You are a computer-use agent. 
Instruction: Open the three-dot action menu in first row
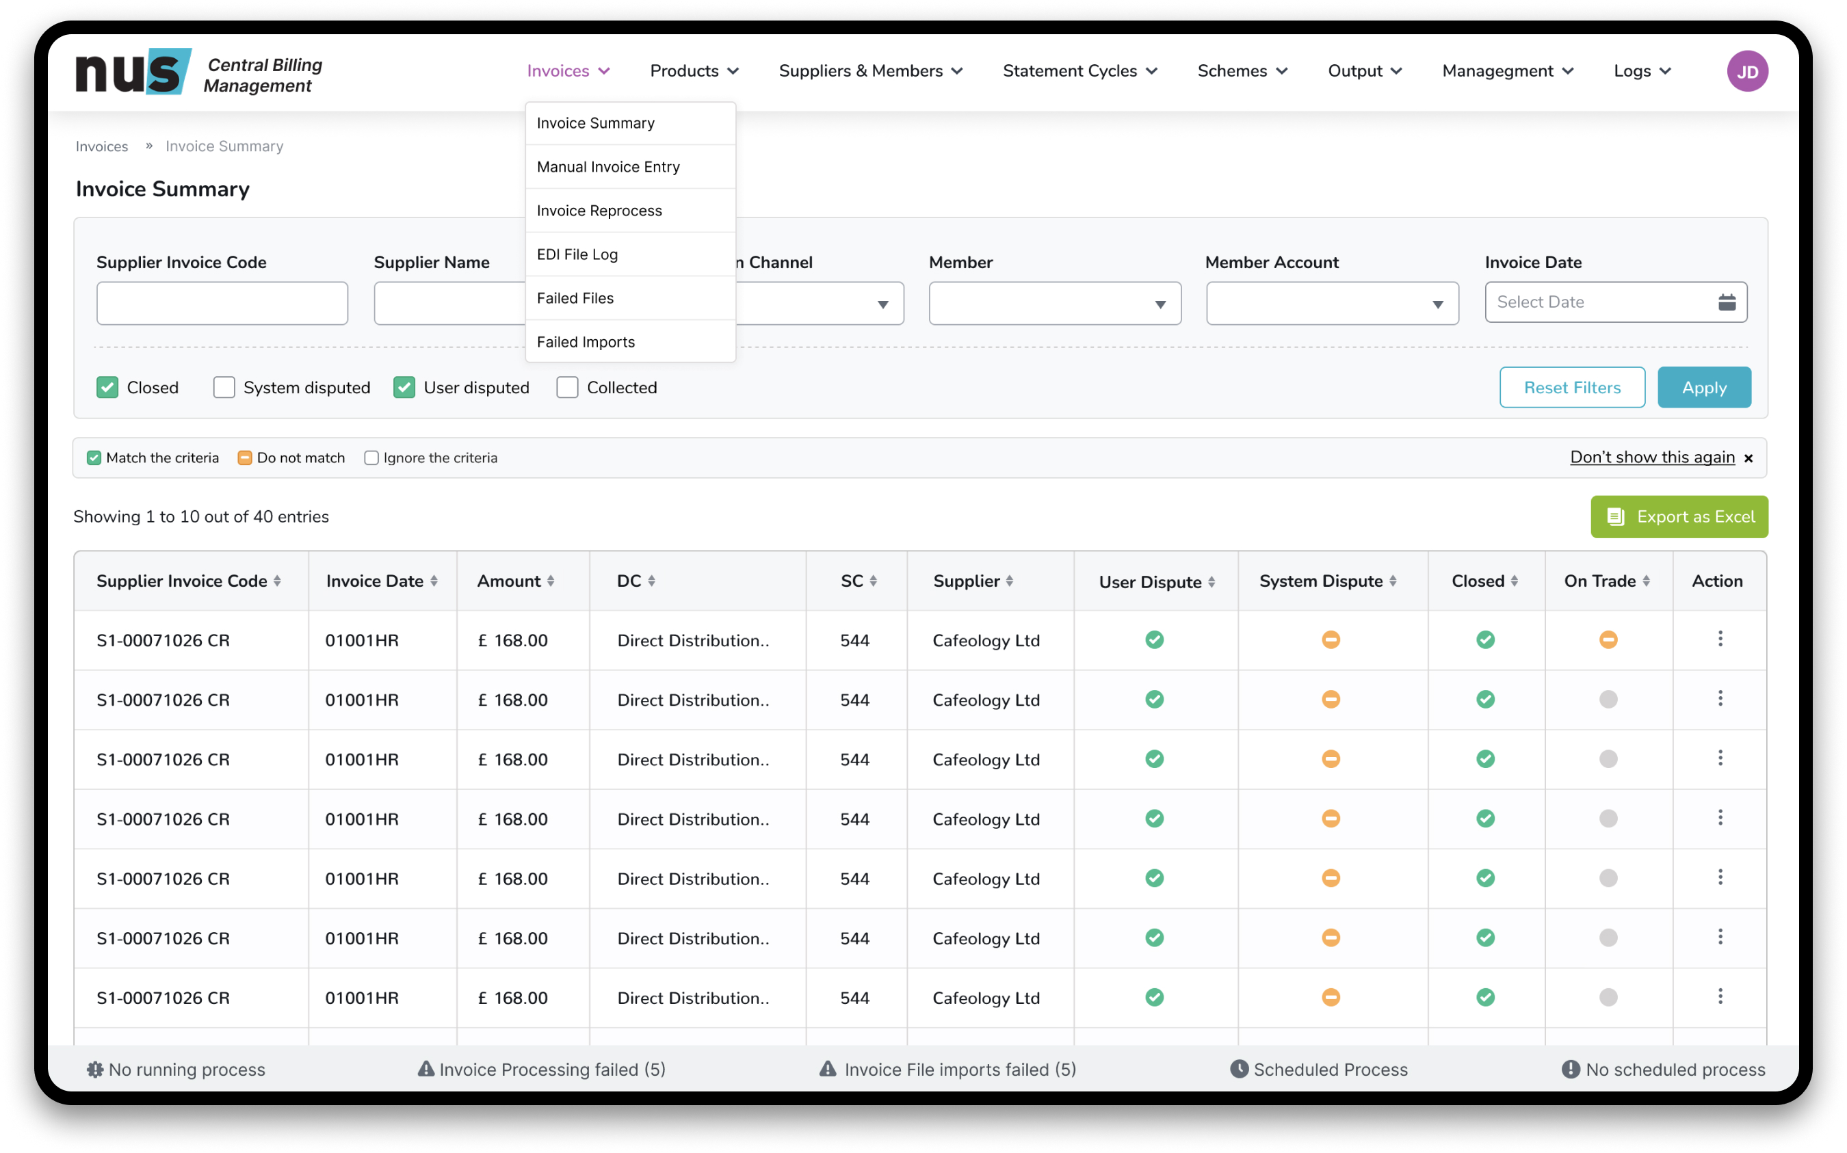tap(1720, 639)
